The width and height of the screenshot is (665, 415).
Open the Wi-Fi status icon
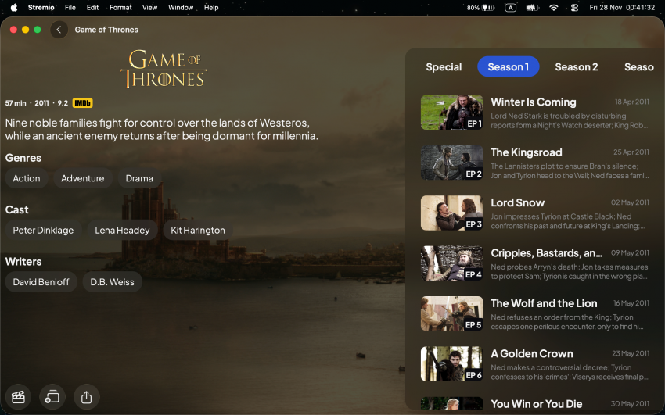coord(554,8)
